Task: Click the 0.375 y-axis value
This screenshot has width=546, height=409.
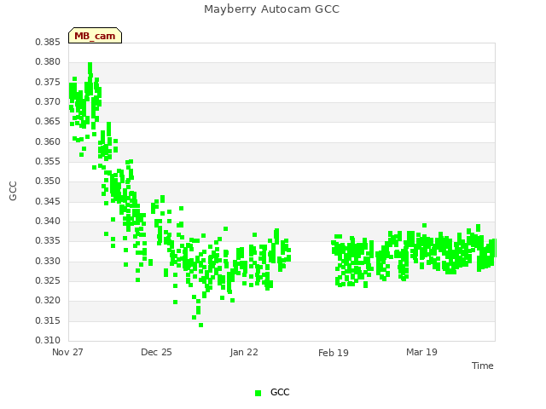Action: click(x=48, y=82)
